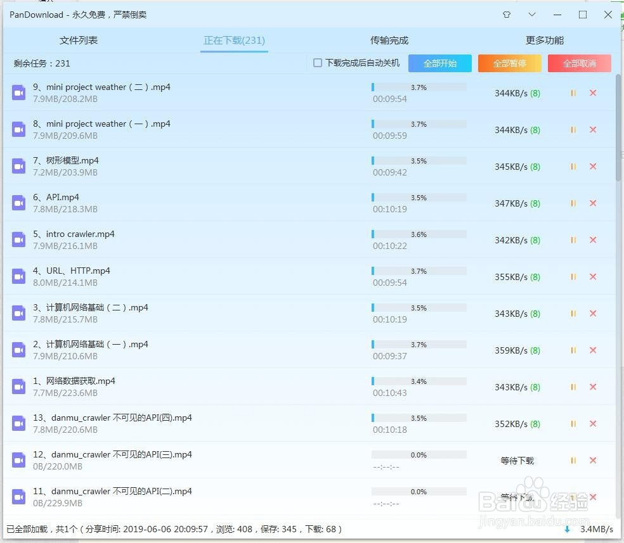The width and height of the screenshot is (624, 543).
Task: Click the download list vertical scrollbar
Action: (618, 127)
